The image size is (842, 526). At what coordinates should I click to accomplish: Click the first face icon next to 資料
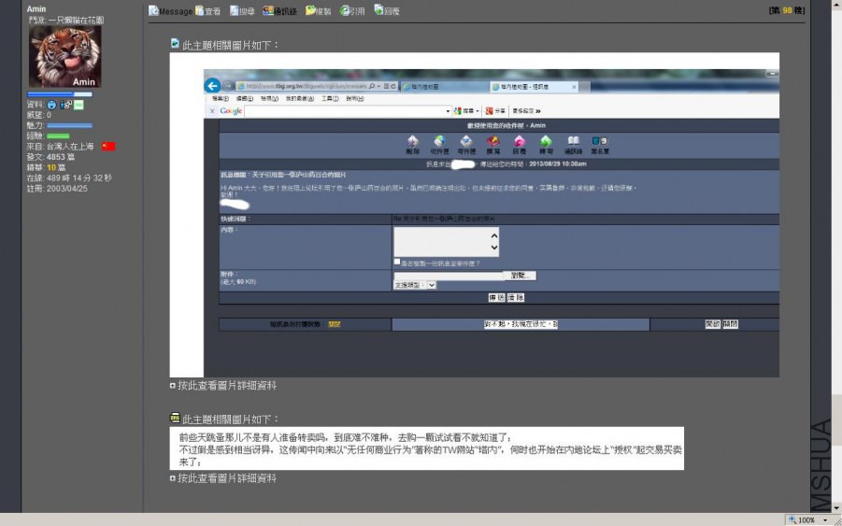(52, 106)
